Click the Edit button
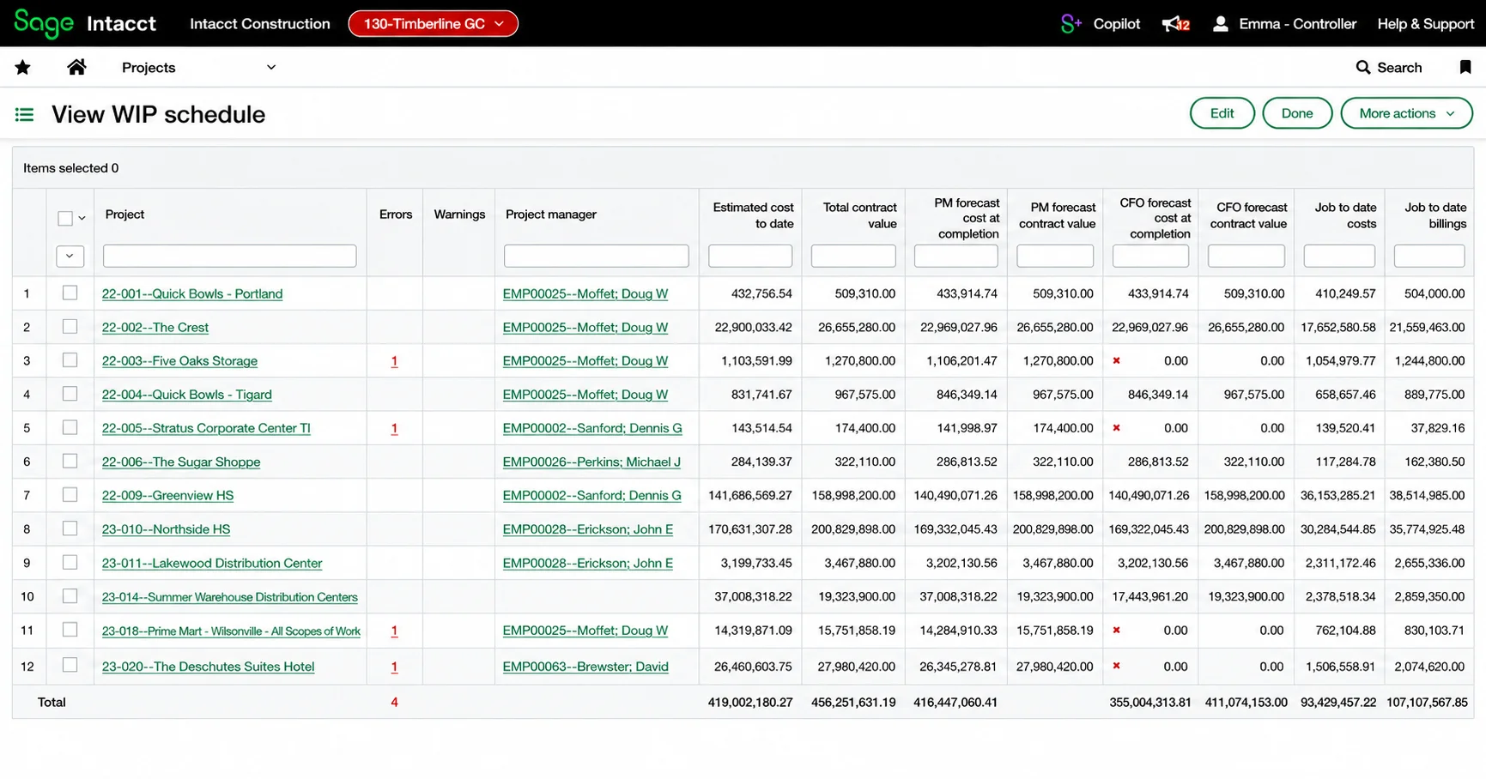This screenshot has height=779, width=1486. point(1222,113)
